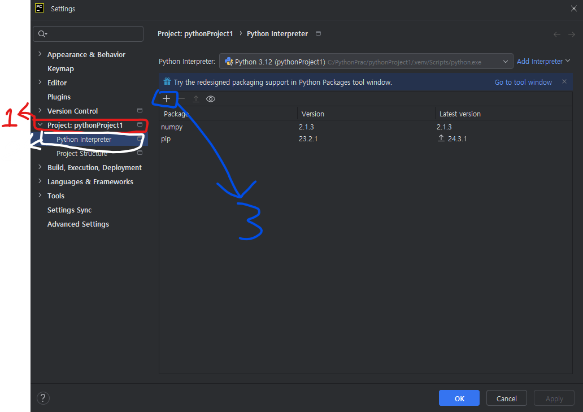583x412 pixels.
Task: Click the PyCharm logo in title bar
Action: coord(40,8)
